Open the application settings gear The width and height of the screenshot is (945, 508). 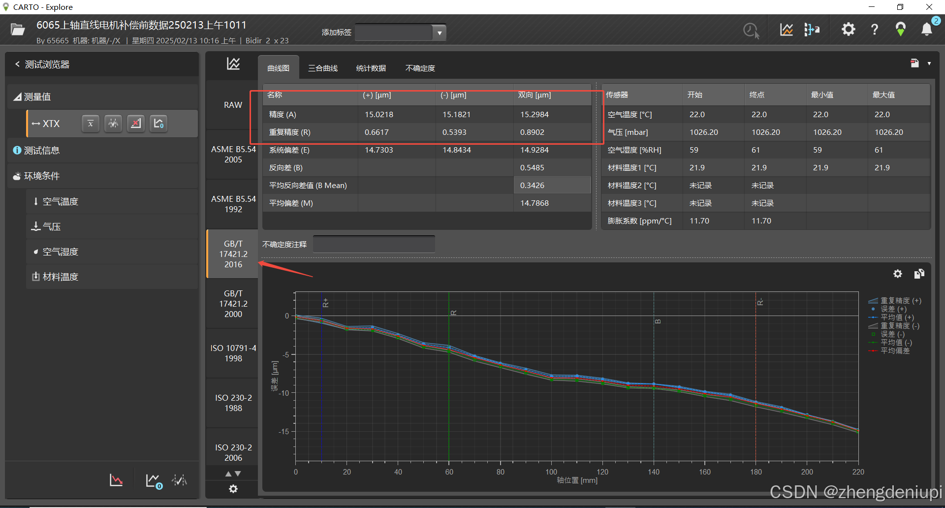point(848,30)
